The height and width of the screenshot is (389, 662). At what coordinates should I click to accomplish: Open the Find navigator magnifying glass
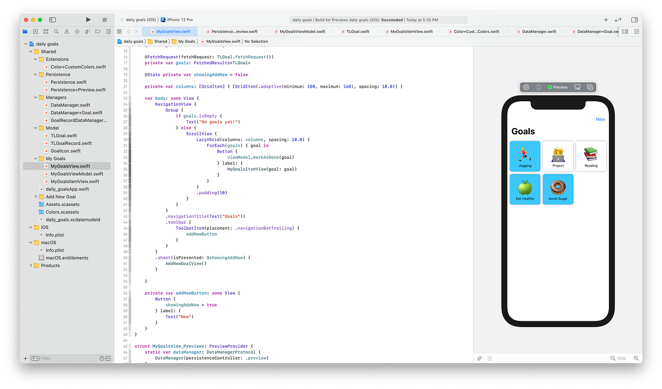(57, 31)
